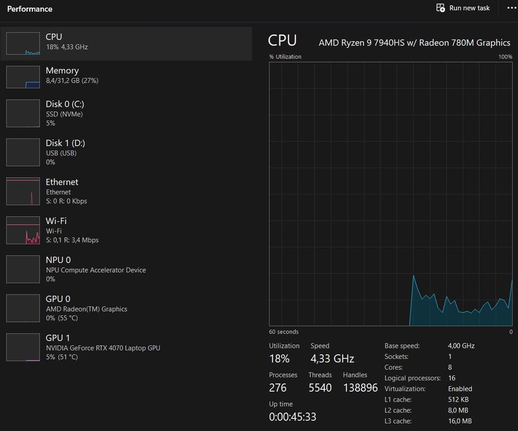Click the 4,33 GHz speed value below graph
The image size is (518, 431).
pyautogui.click(x=332, y=359)
